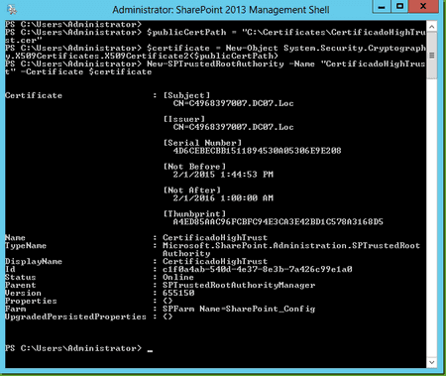The image size is (446, 376).
Task: Click the scrollbar down arrow
Action: (431, 362)
